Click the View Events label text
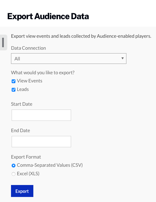The width and height of the screenshot is (156, 202). (30, 81)
